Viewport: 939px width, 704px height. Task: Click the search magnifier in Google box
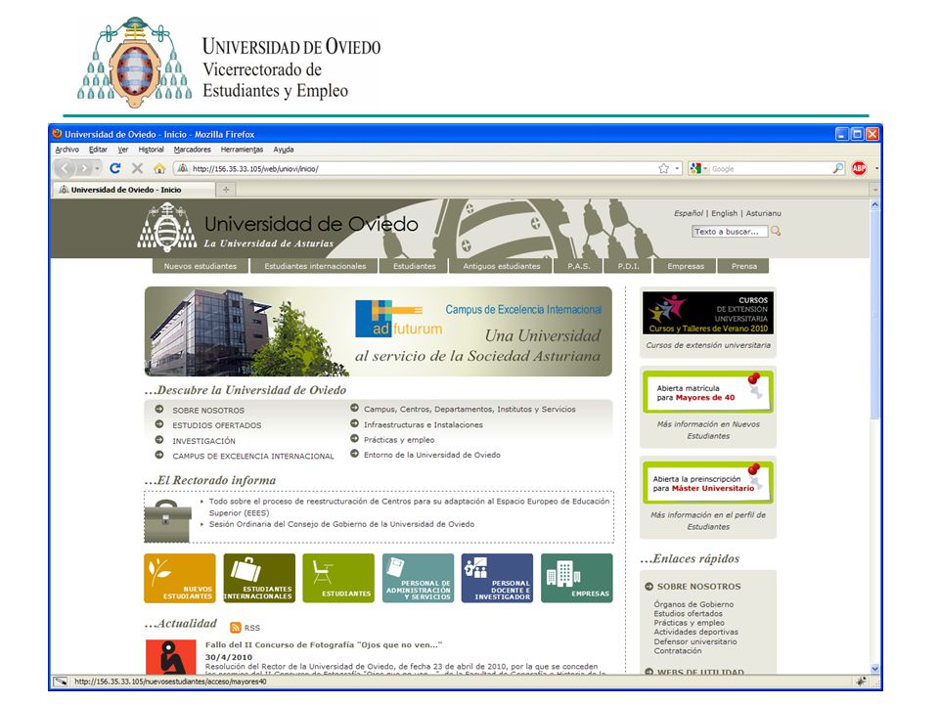[x=838, y=169]
